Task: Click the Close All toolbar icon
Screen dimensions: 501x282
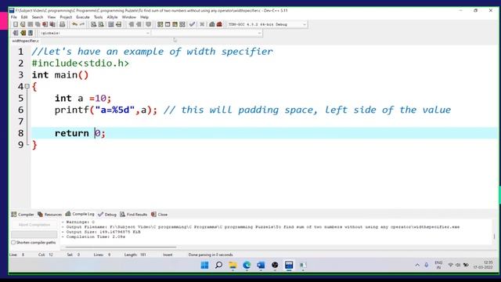Action: [x=52, y=24]
